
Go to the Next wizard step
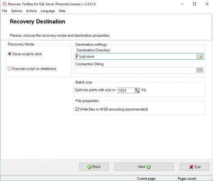pos(144,167)
